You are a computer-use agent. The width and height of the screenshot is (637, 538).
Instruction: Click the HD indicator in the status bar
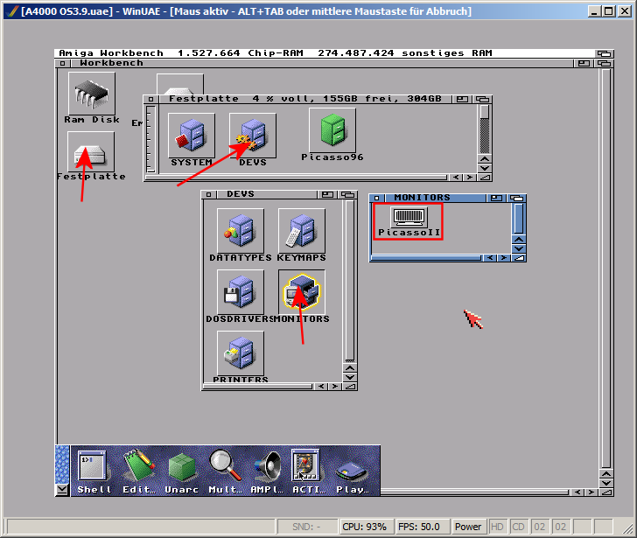[497, 527]
